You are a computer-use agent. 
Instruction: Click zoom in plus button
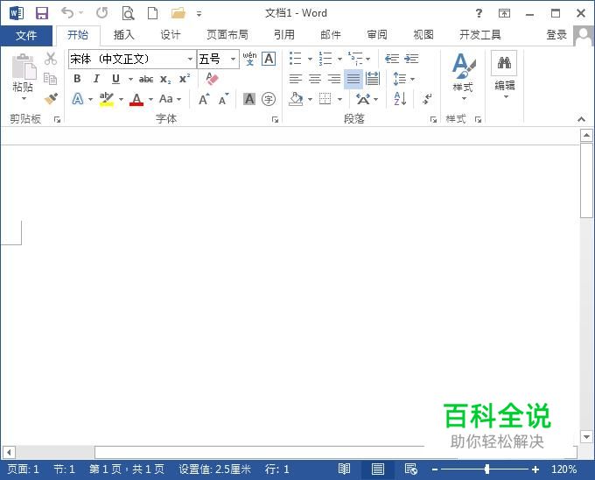535,469
